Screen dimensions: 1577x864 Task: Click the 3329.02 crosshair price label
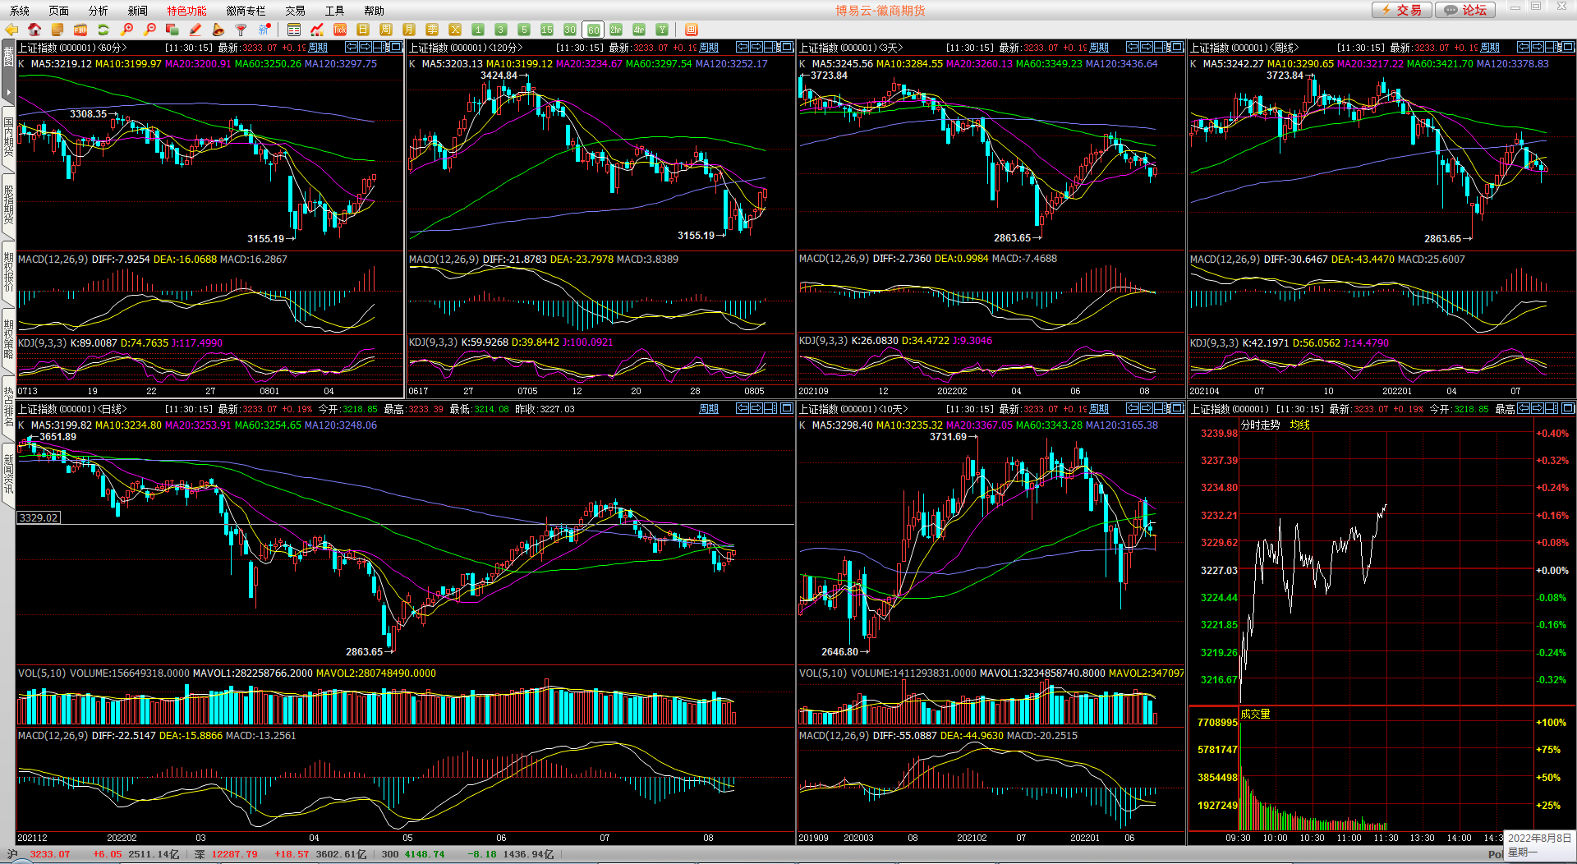(x=39, y=518)
